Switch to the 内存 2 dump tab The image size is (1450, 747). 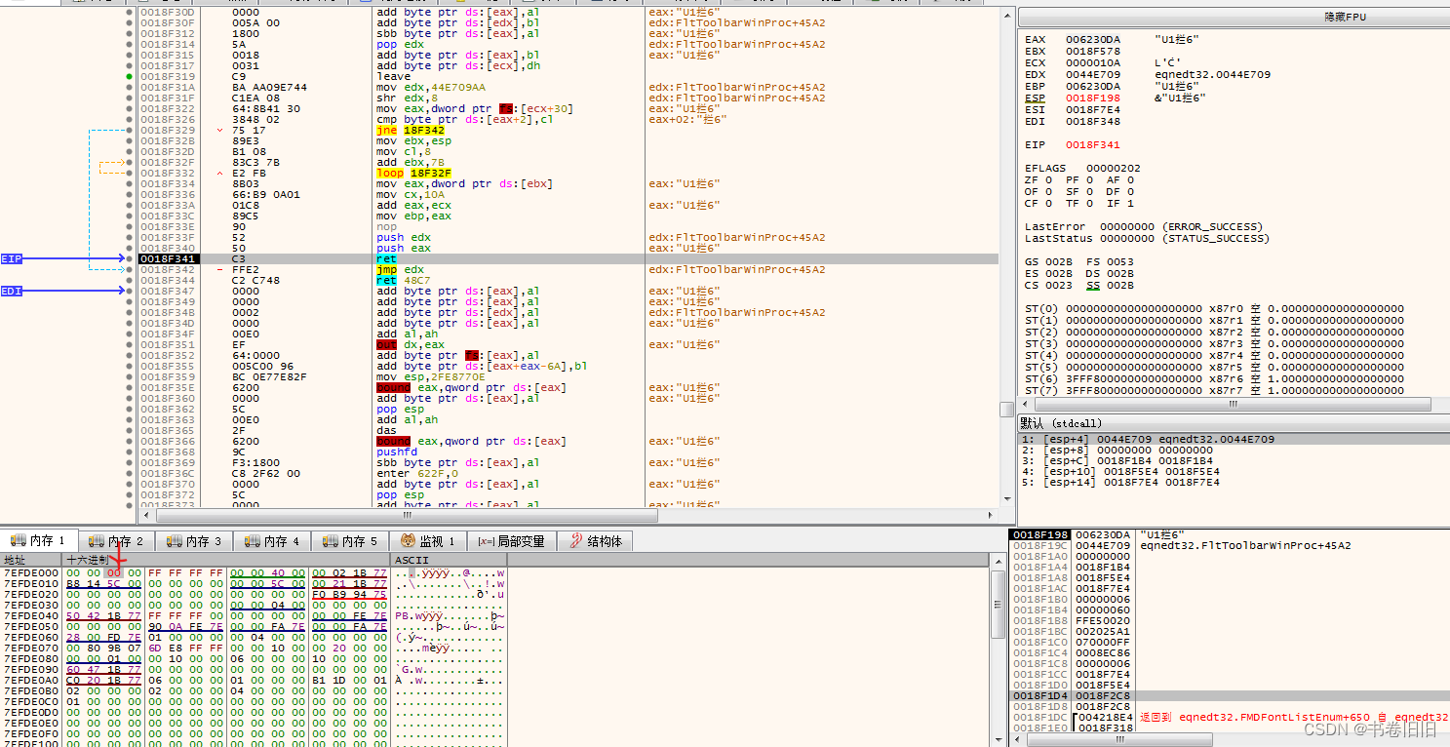pyautogui.click(x=116, y=541)
